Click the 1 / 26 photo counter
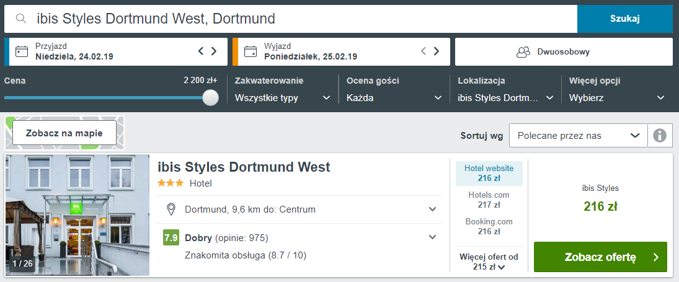679x282 pixels. click(22, 263)
